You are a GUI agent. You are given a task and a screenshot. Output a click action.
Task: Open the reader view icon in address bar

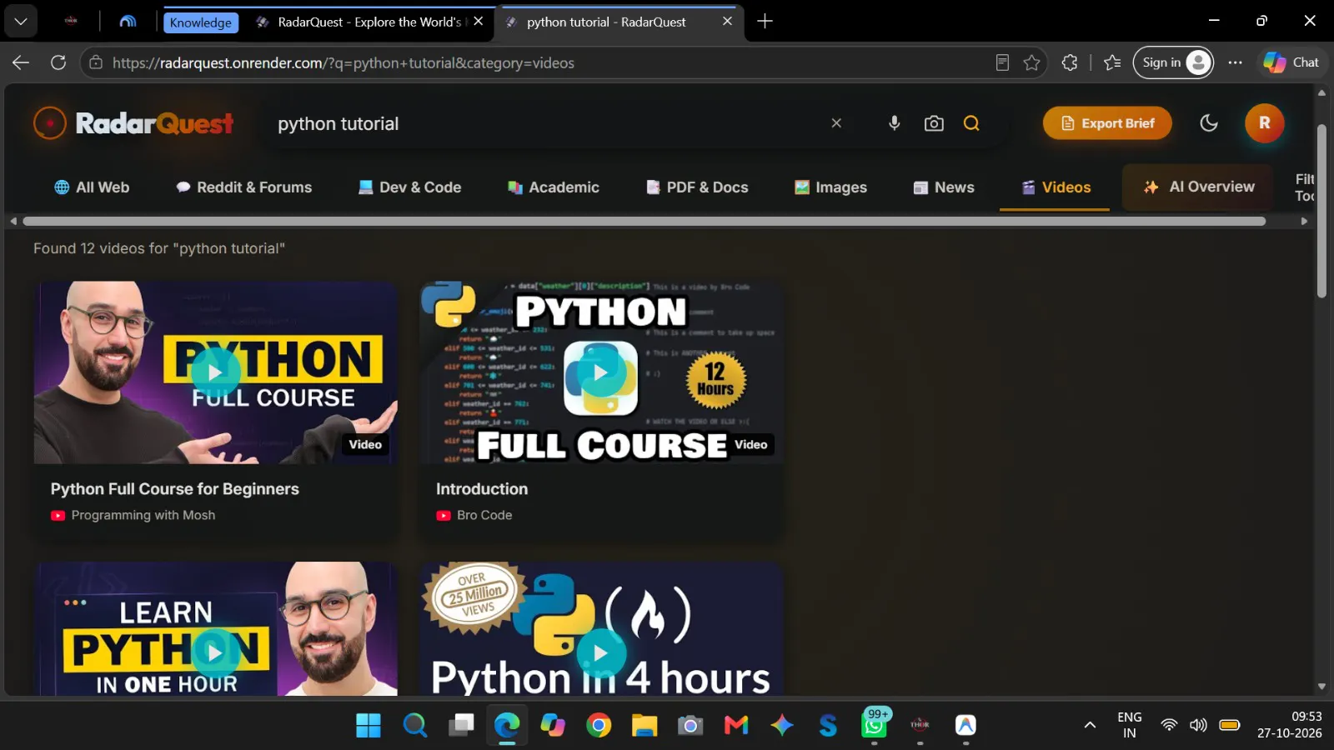pos(1002,62)
